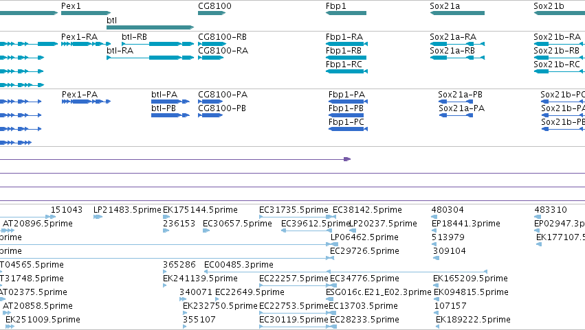Select EST ESG016c.E21_E02.3prime

click(378, 292)
